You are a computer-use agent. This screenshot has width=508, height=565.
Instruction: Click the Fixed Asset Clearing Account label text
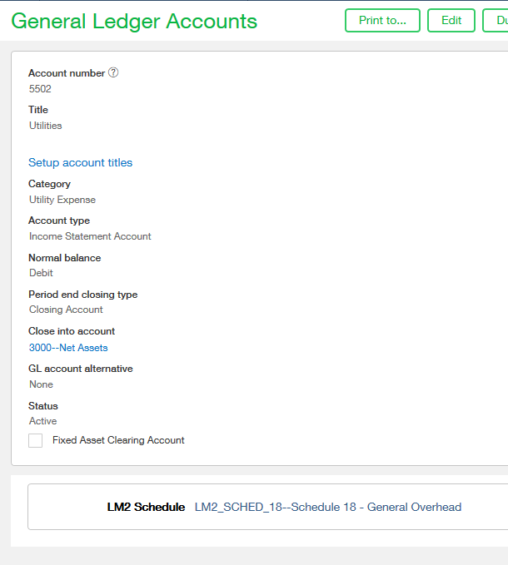coord(118,440)
